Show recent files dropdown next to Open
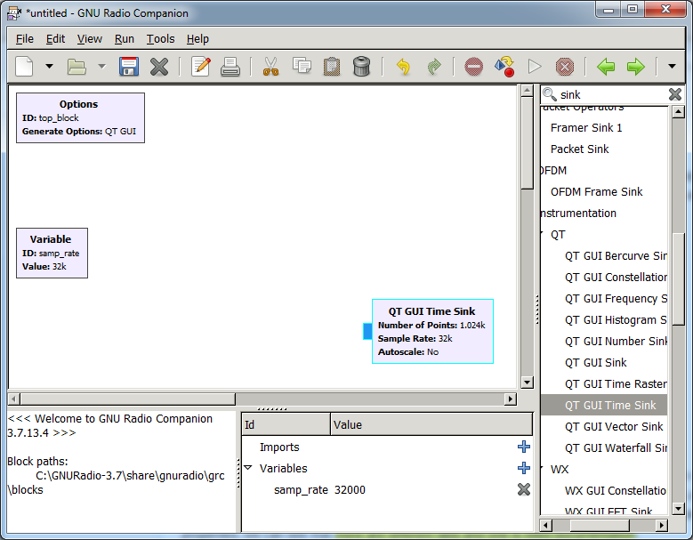693x540 pixels. point(102,67)
